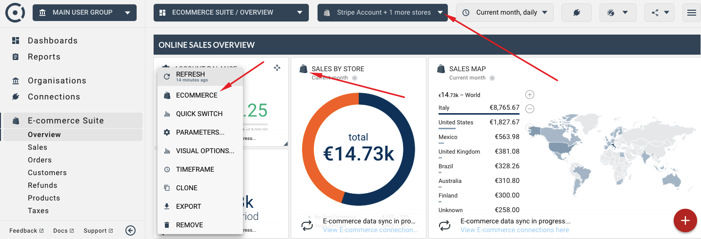Click the sync icon in the Sales by Store card
This screenshot has height=239, width=701.
coord(307,226)
